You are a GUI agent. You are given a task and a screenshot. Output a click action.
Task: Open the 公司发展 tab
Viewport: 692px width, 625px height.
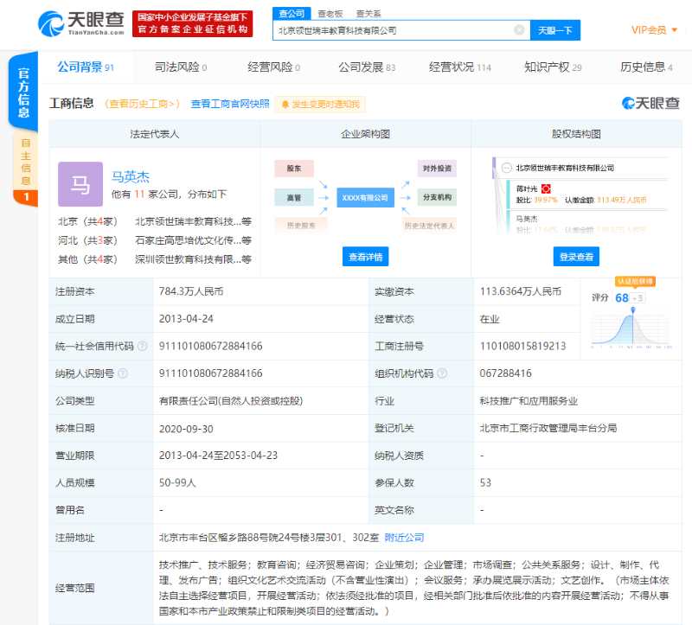click(x=367, y=67)
